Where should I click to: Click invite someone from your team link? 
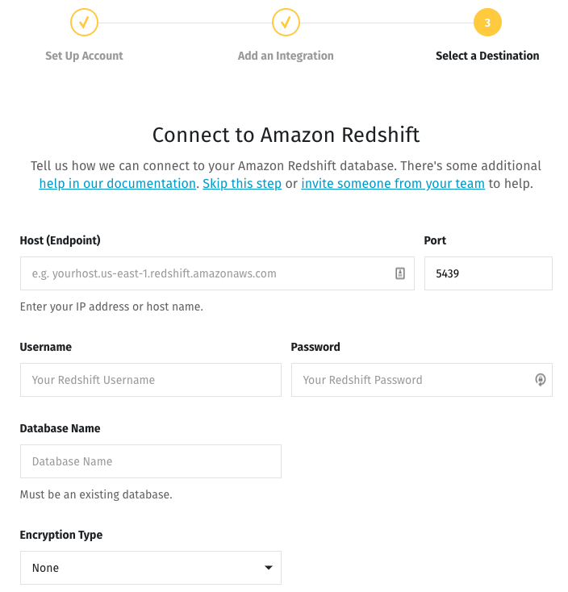pos(393,183)
